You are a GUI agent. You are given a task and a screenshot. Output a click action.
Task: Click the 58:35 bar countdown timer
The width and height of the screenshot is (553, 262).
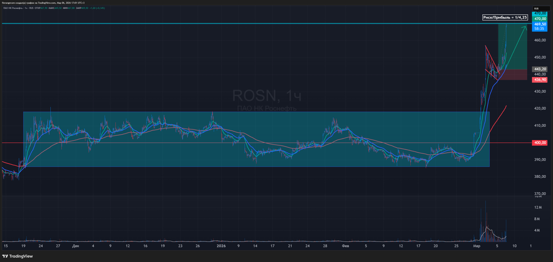(x=539, y=28)
